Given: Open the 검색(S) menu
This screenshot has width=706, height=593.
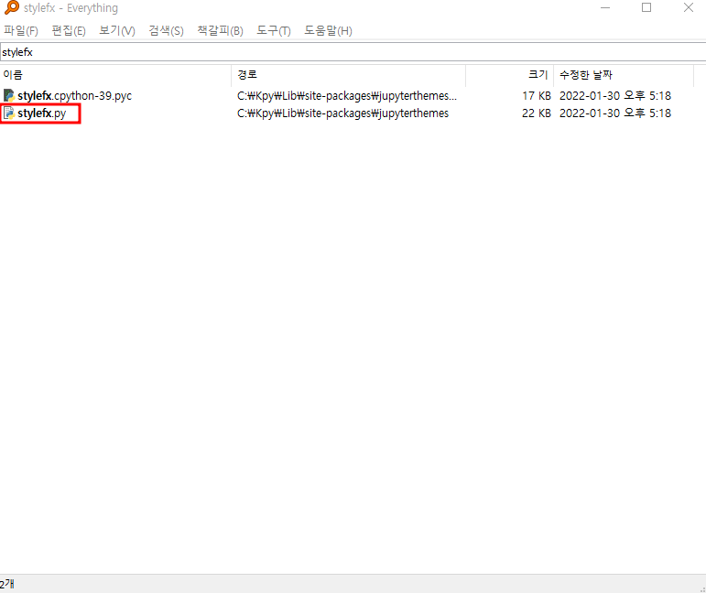Looking at the screenshot, I should click(x=166, y=30).
